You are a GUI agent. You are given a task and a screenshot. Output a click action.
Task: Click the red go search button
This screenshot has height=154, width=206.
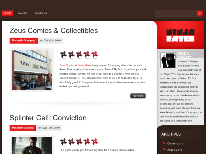(200, 14)
